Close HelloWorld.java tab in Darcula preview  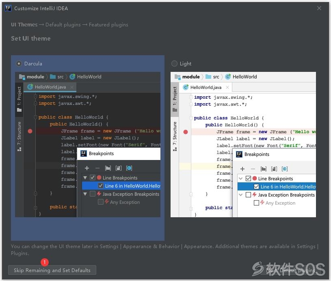72,87
